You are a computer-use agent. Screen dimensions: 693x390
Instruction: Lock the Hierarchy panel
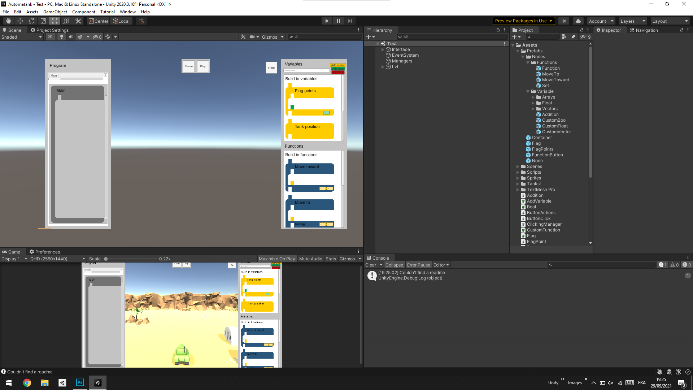(498, 30)
